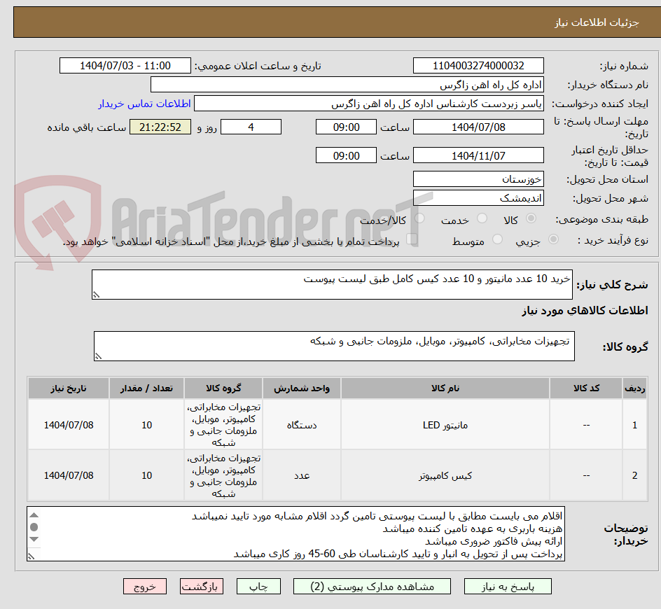Image resolution: width=661 pixels, height=609 pixels.
Task: Click date 1404/07/08 in the کیس کامپیوتر row
Action: point(69,475)
